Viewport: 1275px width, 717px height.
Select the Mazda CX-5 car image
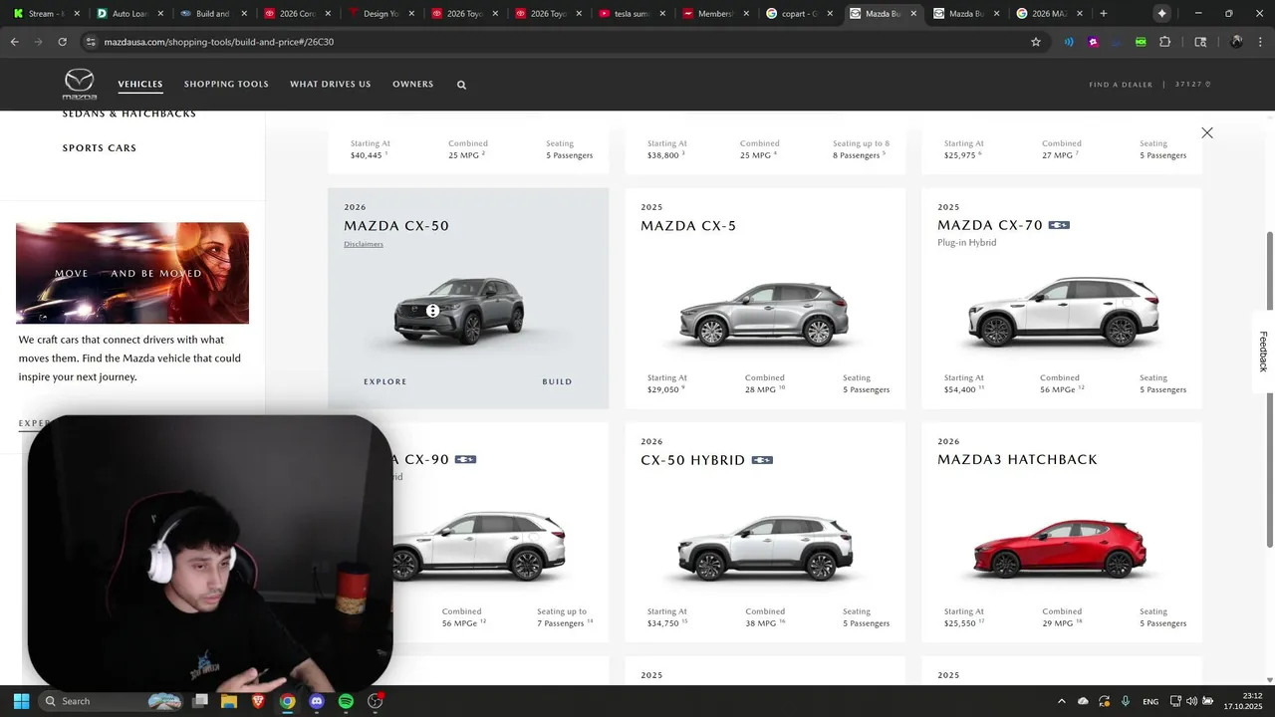click(x=764, y=314)
